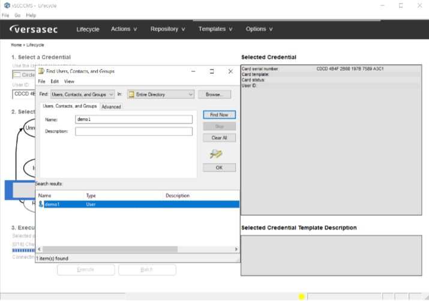The width and height of the screenshot is (429, 301).
Task: Click the Home breadcrumb link
Action: 16,45
